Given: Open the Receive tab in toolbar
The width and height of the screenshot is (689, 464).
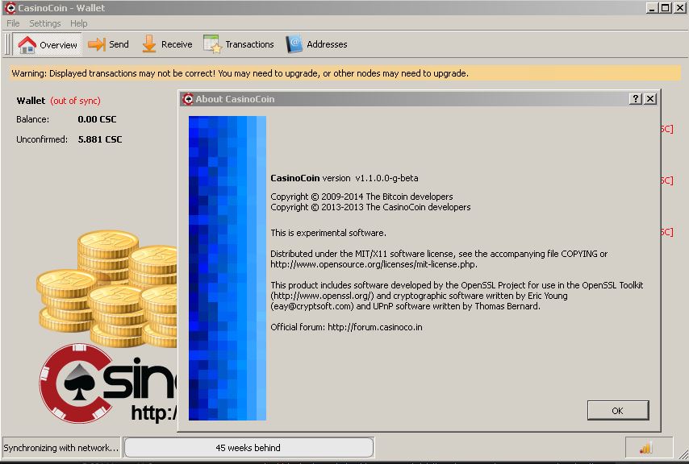Looking at the screenshot, I should tap(168, 44).
